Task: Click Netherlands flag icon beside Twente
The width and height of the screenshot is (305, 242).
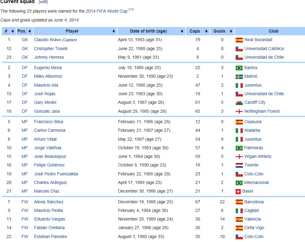Action: [239, 165]
